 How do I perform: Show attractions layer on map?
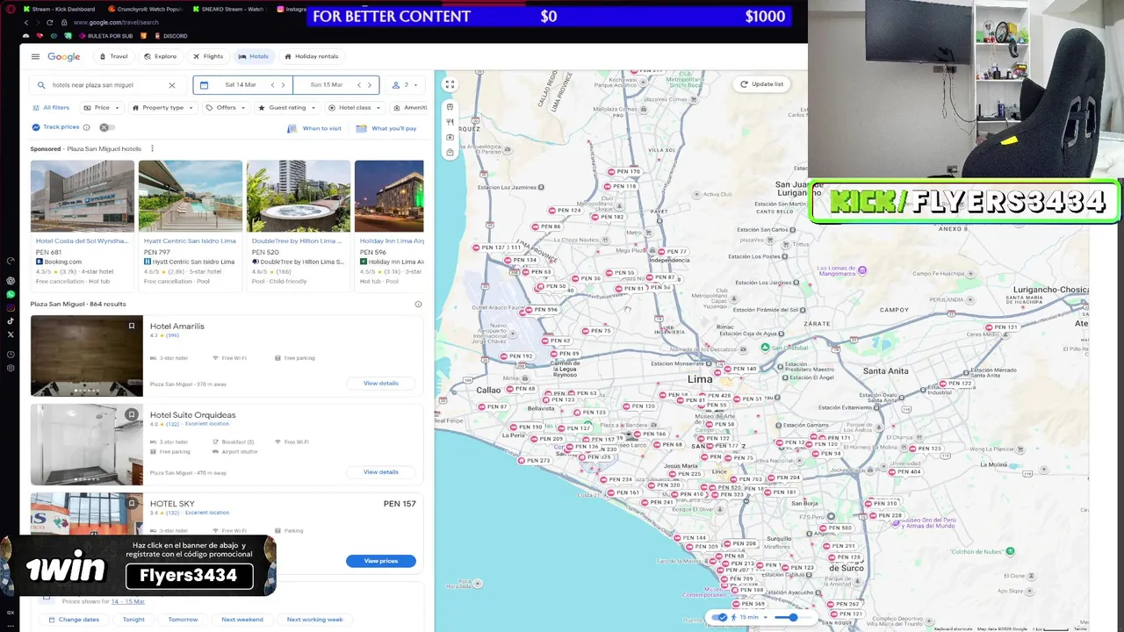(450, 137)
